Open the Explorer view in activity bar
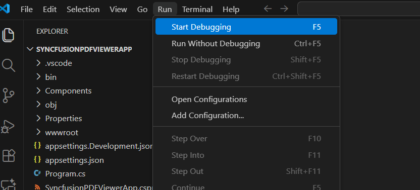This screenshot has width=420, height=190. click(8, 35)
